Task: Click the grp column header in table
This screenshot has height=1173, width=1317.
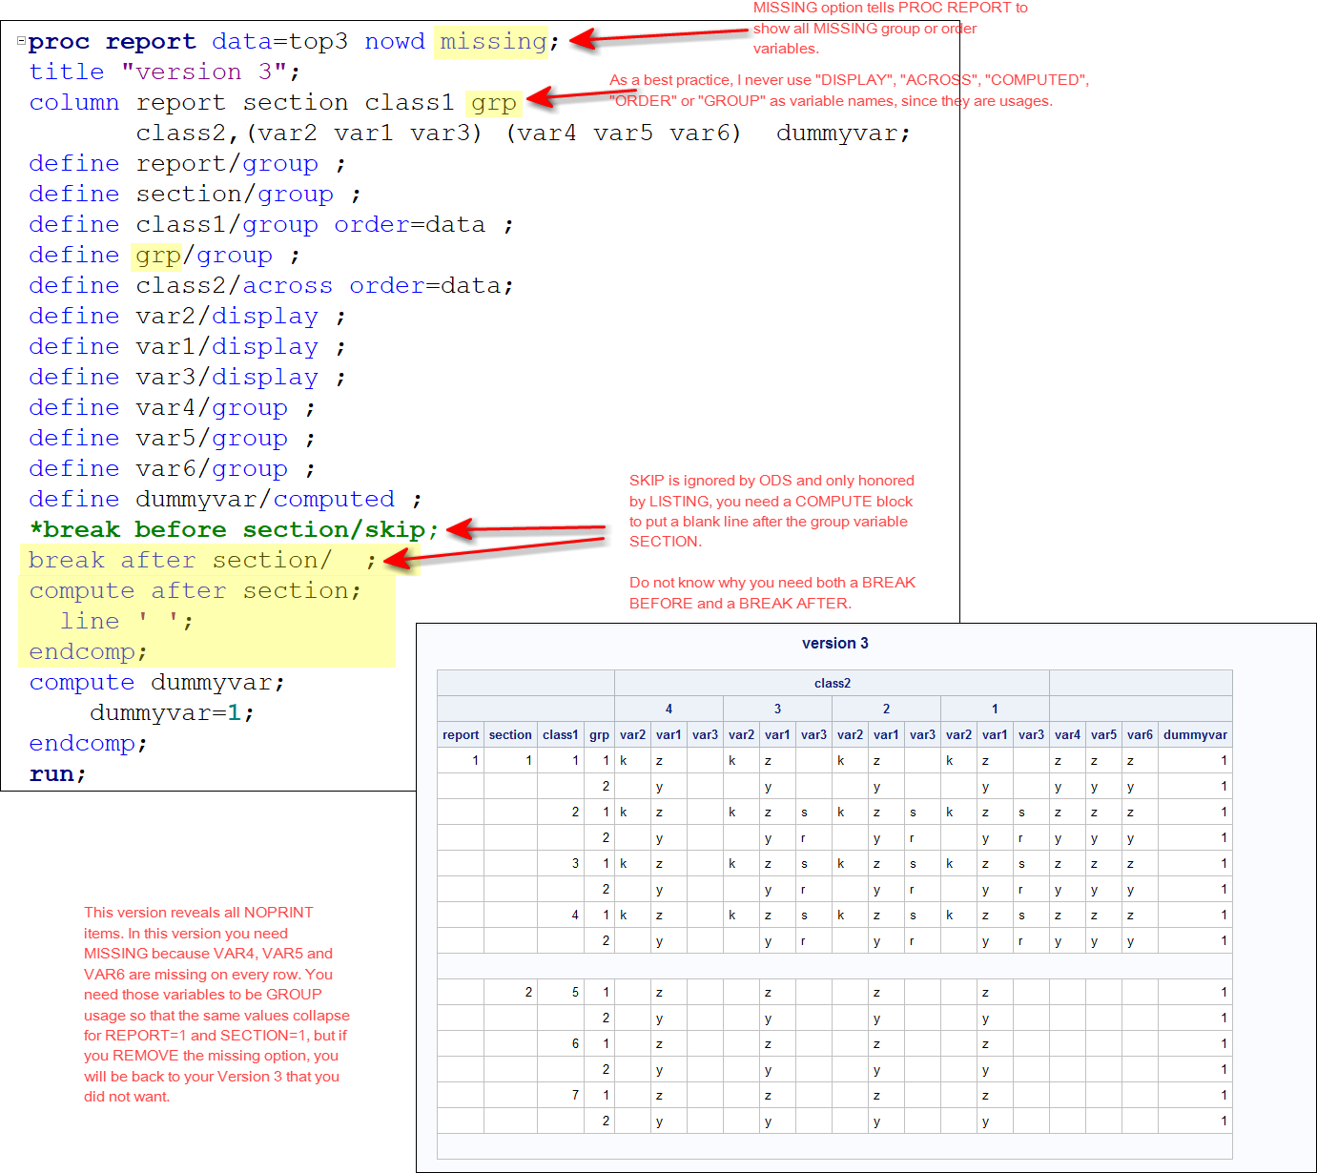Action: [599, 734]
